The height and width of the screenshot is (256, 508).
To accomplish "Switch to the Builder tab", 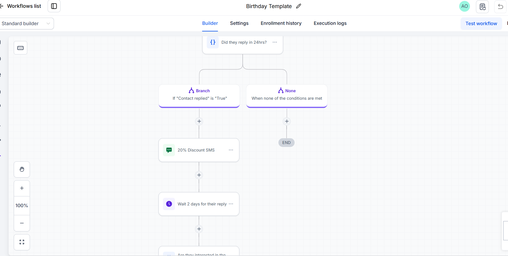I will pos(210,23).
